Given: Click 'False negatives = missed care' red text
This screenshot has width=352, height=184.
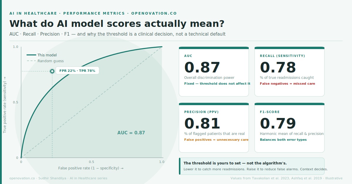Looking at the screenshot, I should pyautogui.click(x=287, y=84).
